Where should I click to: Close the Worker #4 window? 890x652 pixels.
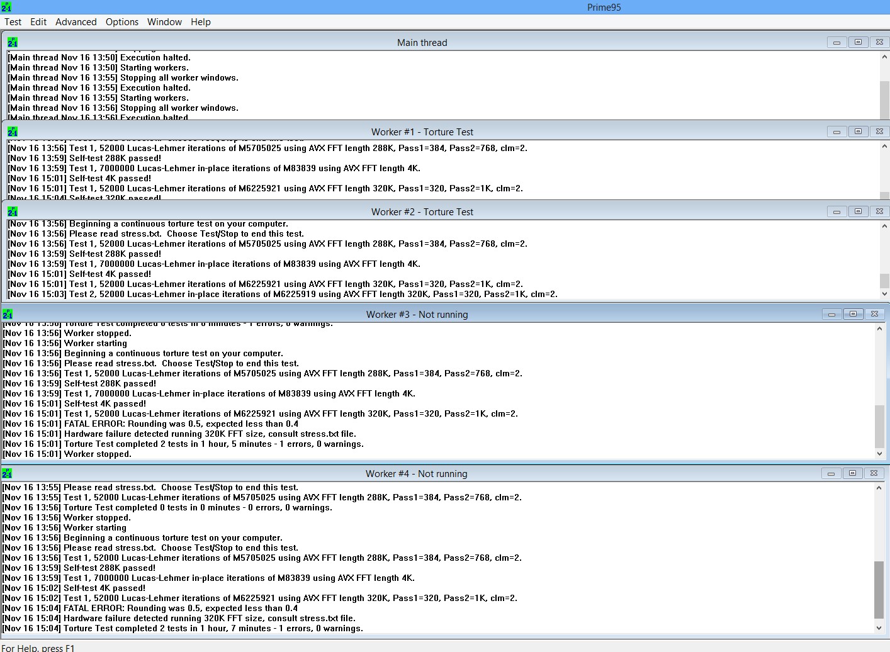[x=874, y=473]
